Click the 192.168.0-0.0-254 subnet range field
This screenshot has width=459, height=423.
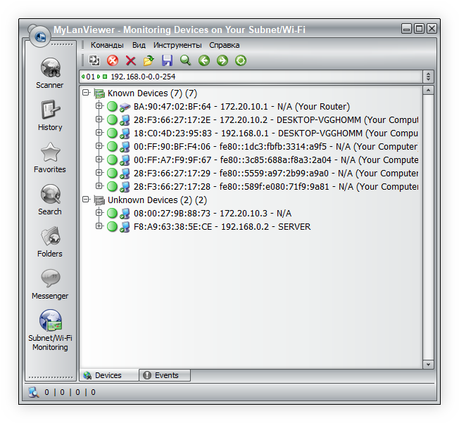(251, 77)
